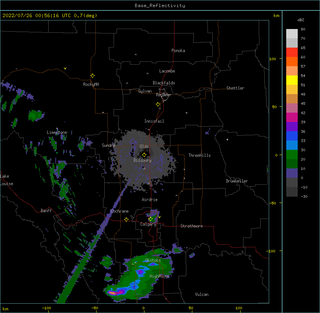Click the Cochrane town label
This screenshot has width=320, height=313.
120,211
